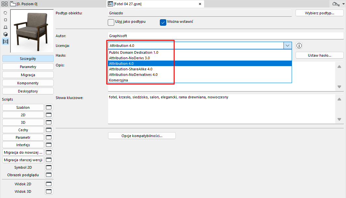Open the Symbol 2D item
Screen dimensions: 346x198
[23, 167]
